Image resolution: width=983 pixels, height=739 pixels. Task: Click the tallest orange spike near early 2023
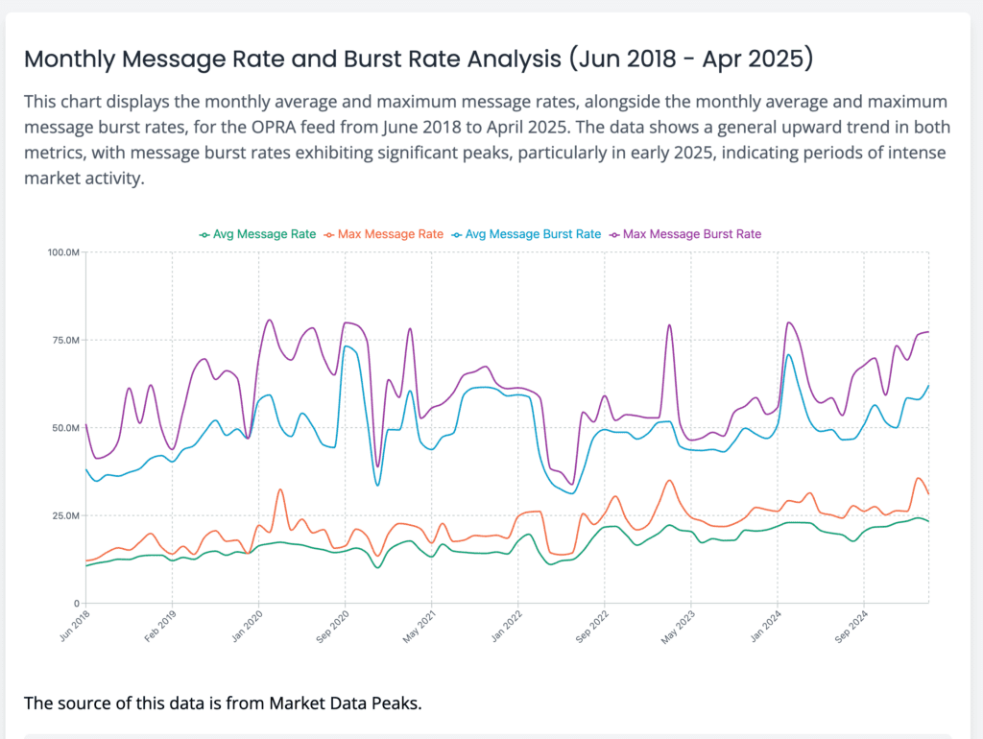668,482
